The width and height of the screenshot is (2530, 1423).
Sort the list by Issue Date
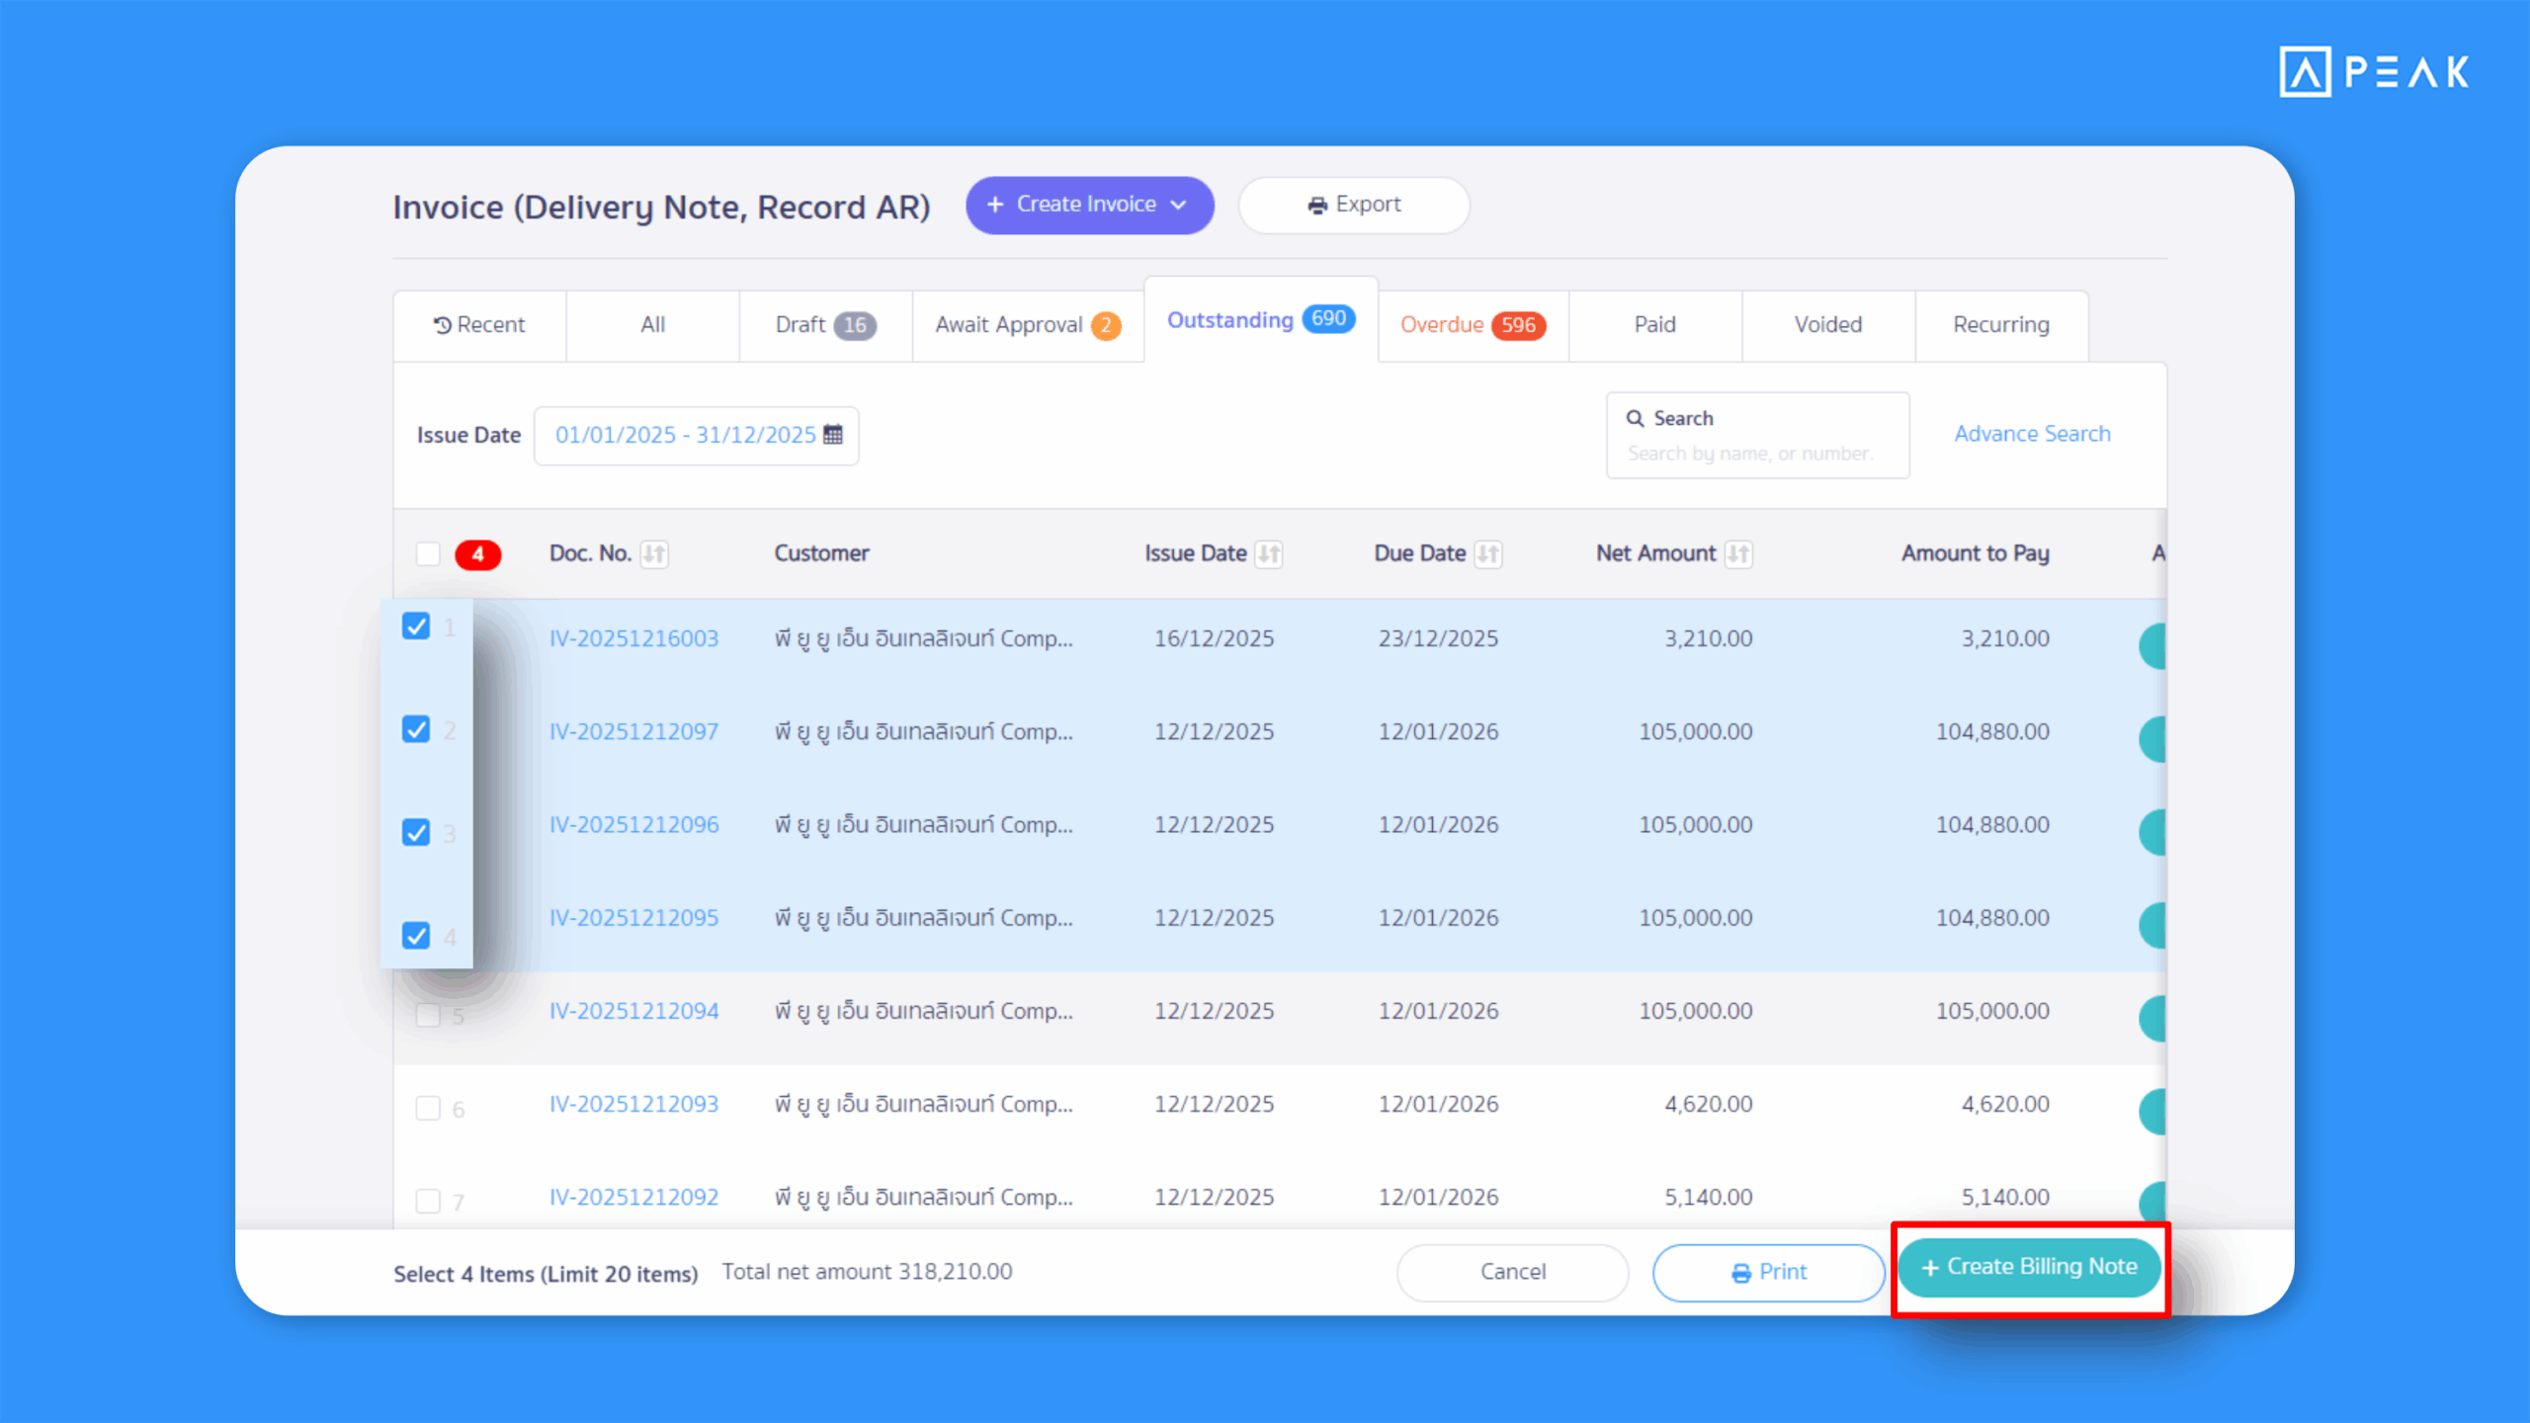[x=1271, y=553]
